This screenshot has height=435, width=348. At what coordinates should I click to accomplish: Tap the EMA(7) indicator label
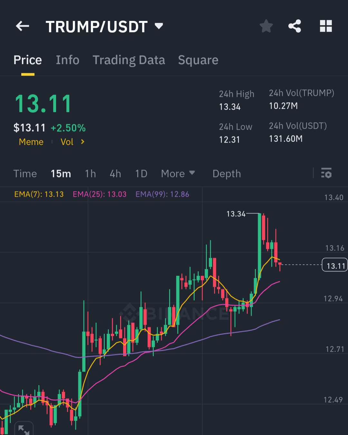click(39, 194)
